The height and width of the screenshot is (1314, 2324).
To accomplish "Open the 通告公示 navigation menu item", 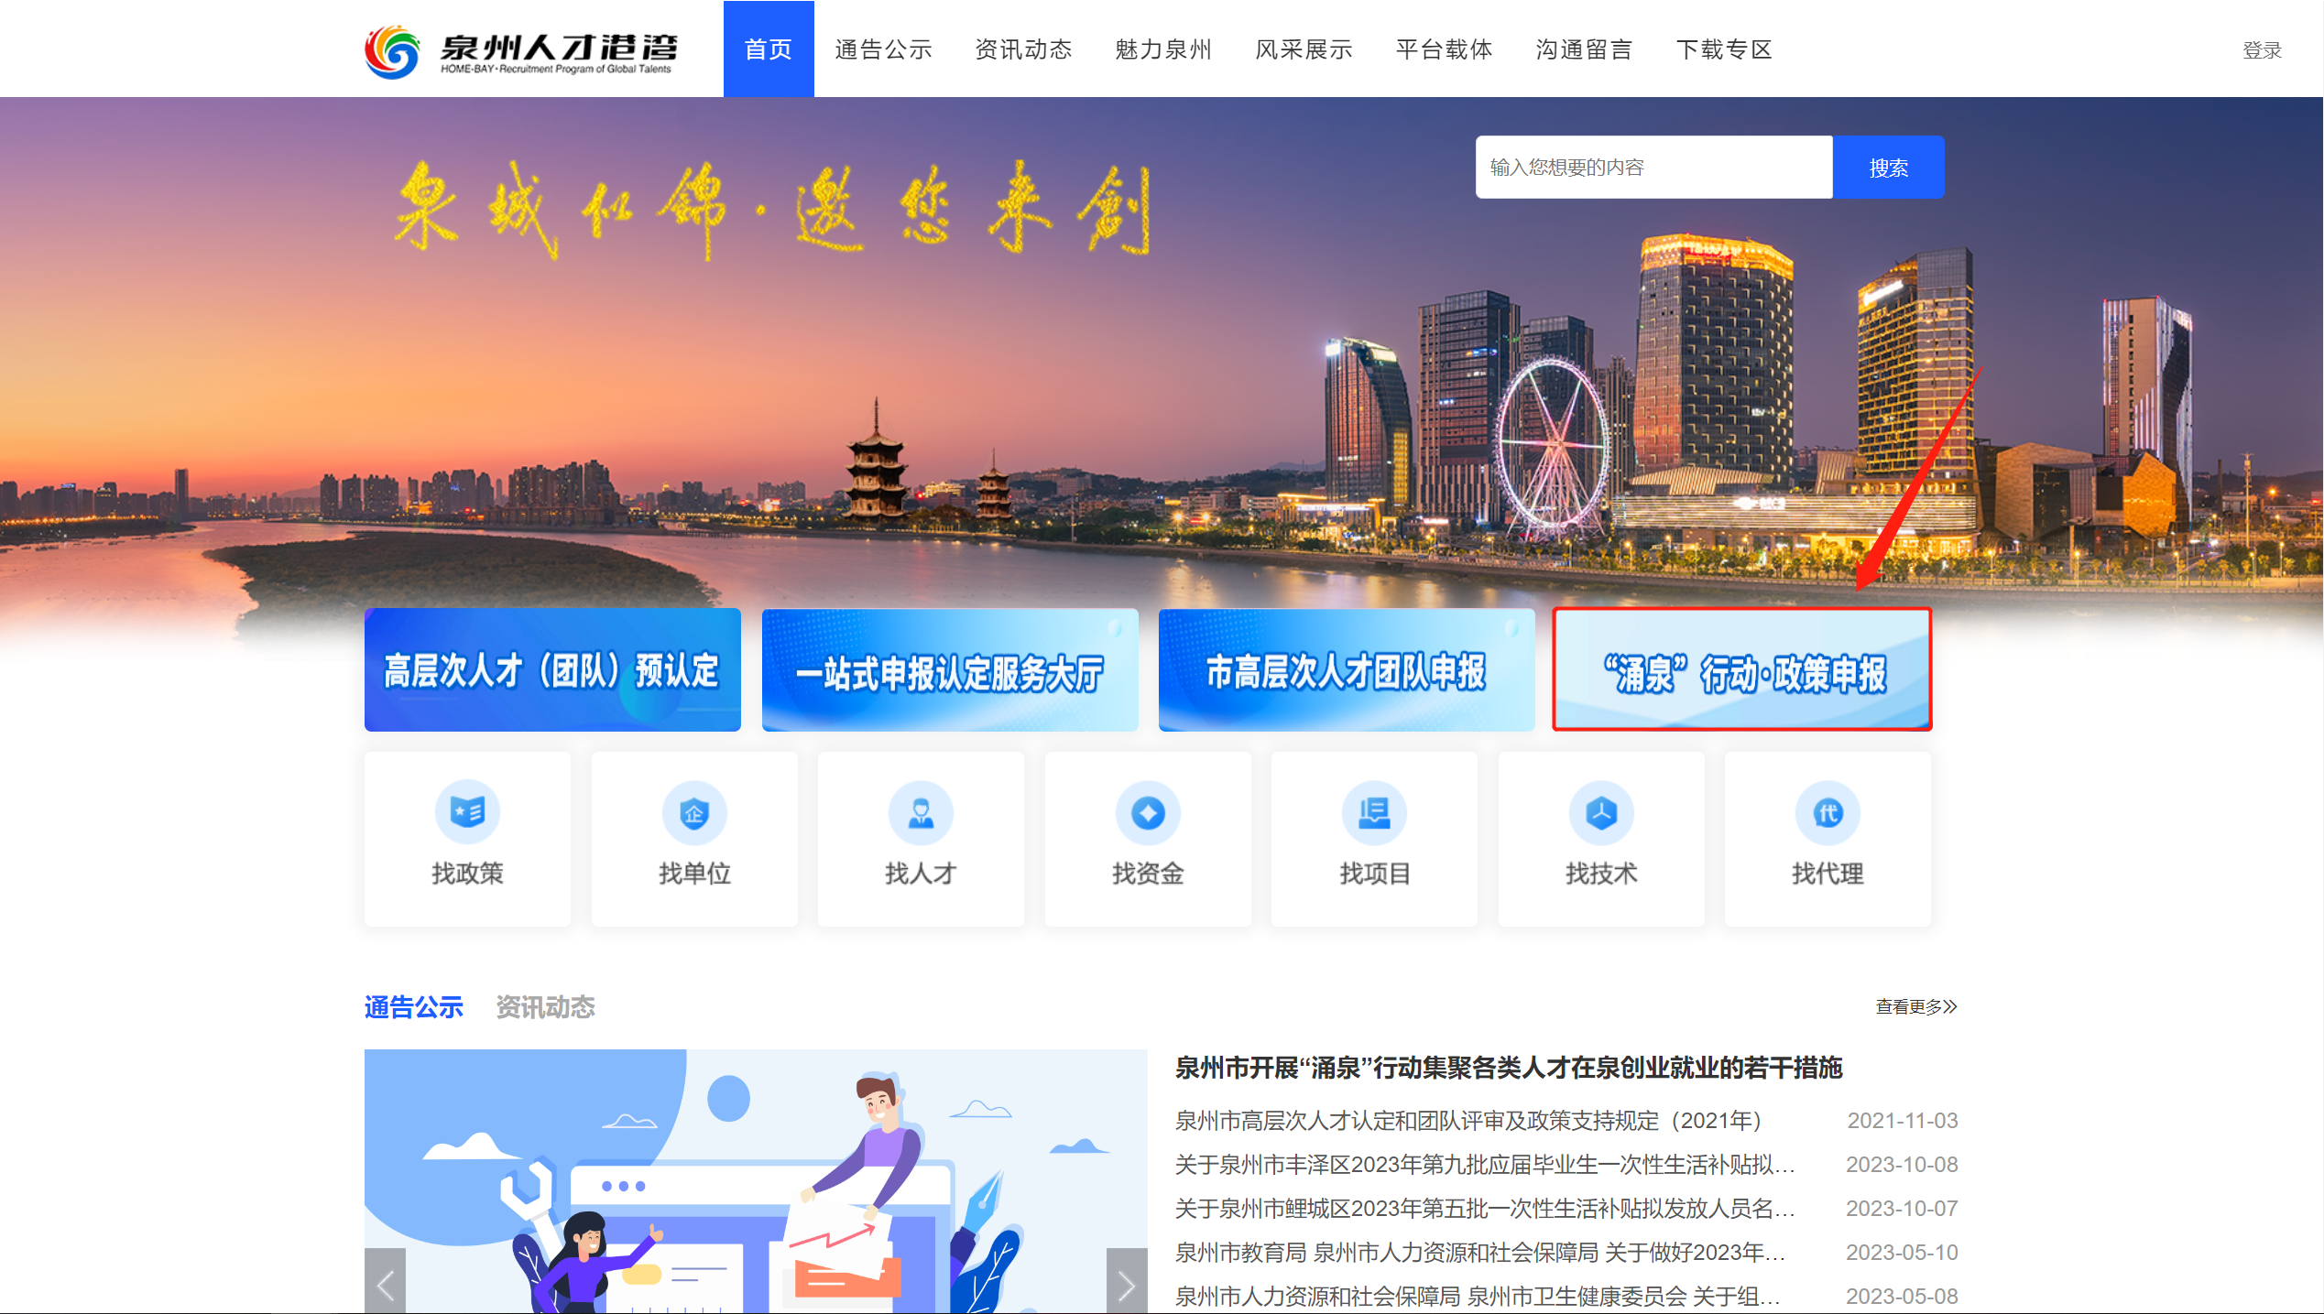I will pos(883,49).
